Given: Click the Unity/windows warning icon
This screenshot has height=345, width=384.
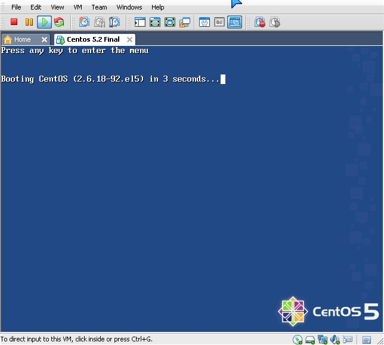Looking at the screenshot, I should (x=185, y=22).
